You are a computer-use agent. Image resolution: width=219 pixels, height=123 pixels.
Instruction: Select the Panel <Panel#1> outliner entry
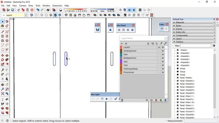tap(187, 81)
